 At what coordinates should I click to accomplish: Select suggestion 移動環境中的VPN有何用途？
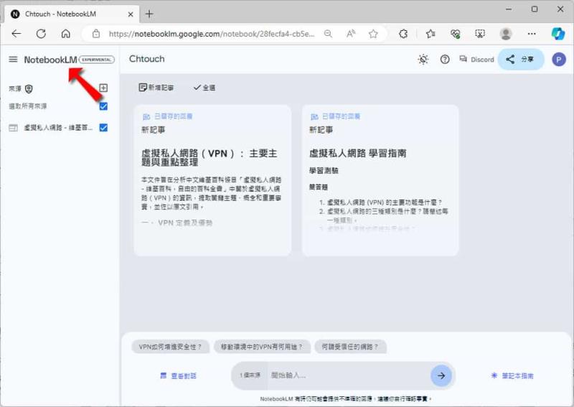[262, 347]
